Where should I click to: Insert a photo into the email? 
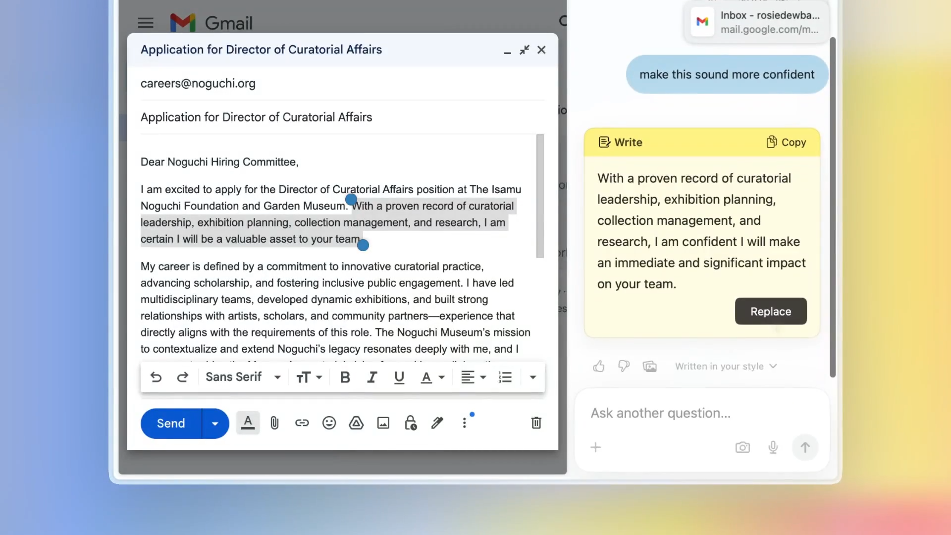(x=383, y=423)
